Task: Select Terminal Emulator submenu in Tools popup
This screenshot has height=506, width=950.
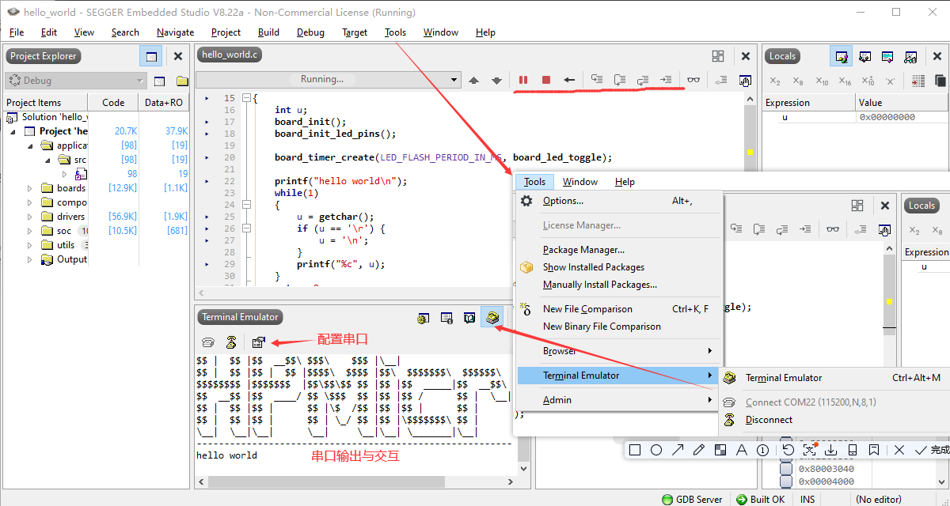Action: point(618,376)
